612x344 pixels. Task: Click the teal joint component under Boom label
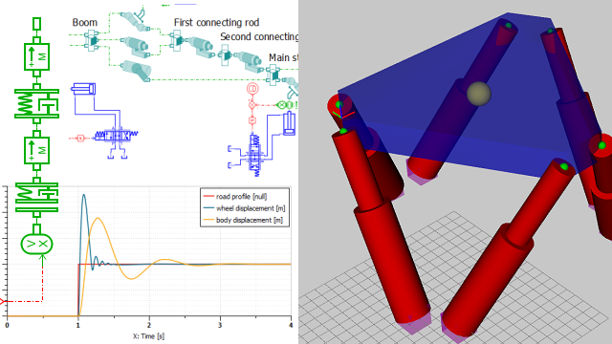tap(92, 40)
